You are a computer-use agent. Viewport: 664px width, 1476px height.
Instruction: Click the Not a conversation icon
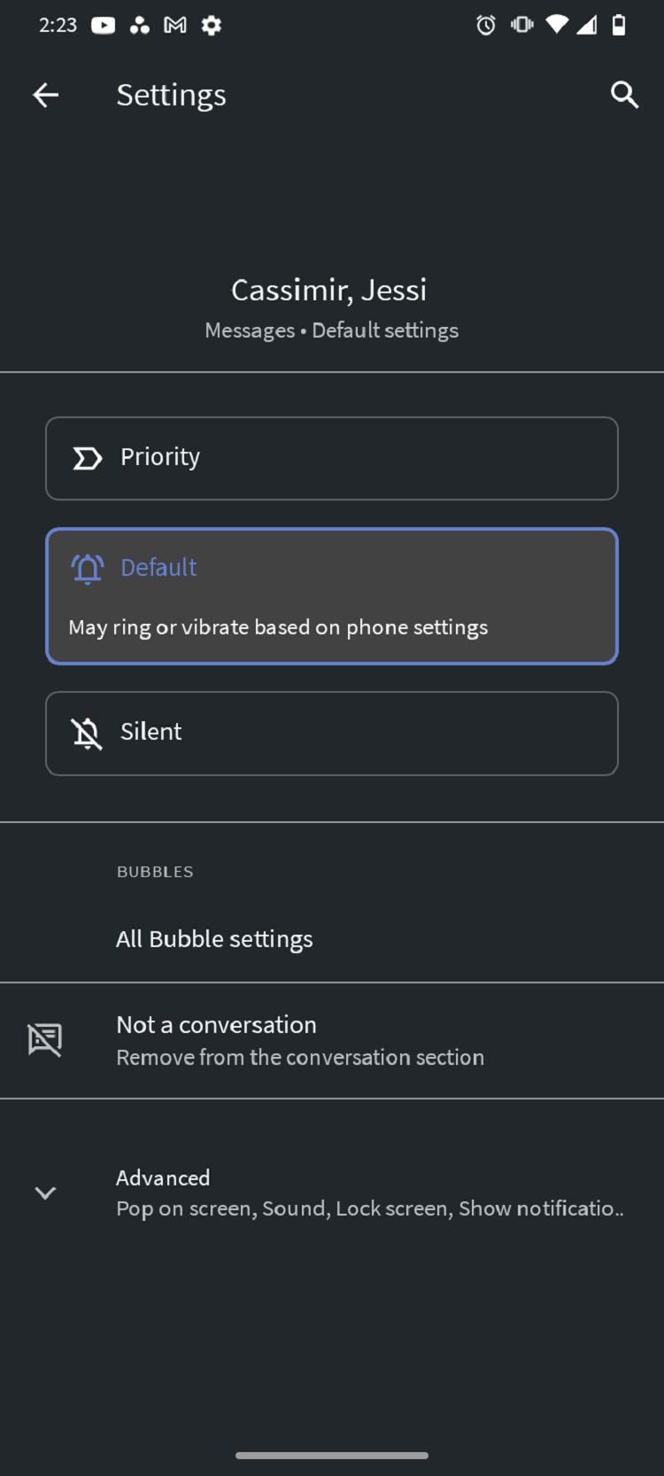45,1039
